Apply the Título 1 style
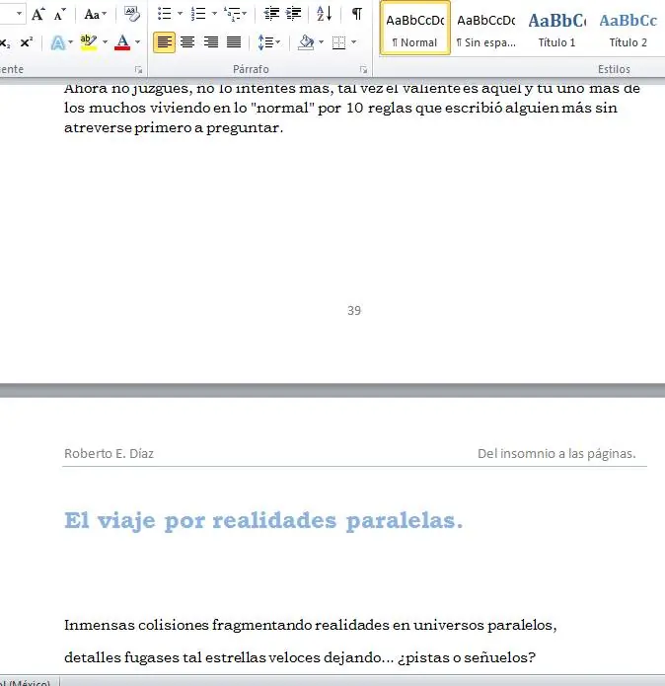The image size is (665, 686). coord(556,28)
